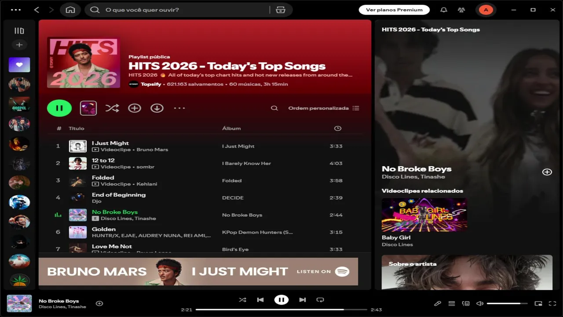The height and width of the screenshot is (317, 563).
Task: Open album I Barely Know Her
Action: [246, 163]
